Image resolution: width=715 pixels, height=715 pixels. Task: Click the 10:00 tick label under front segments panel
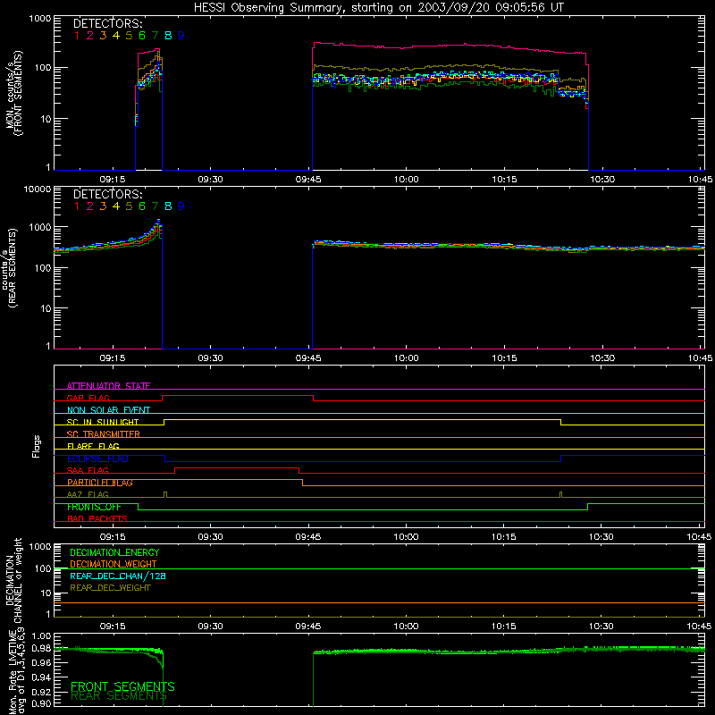coord(407,180)
